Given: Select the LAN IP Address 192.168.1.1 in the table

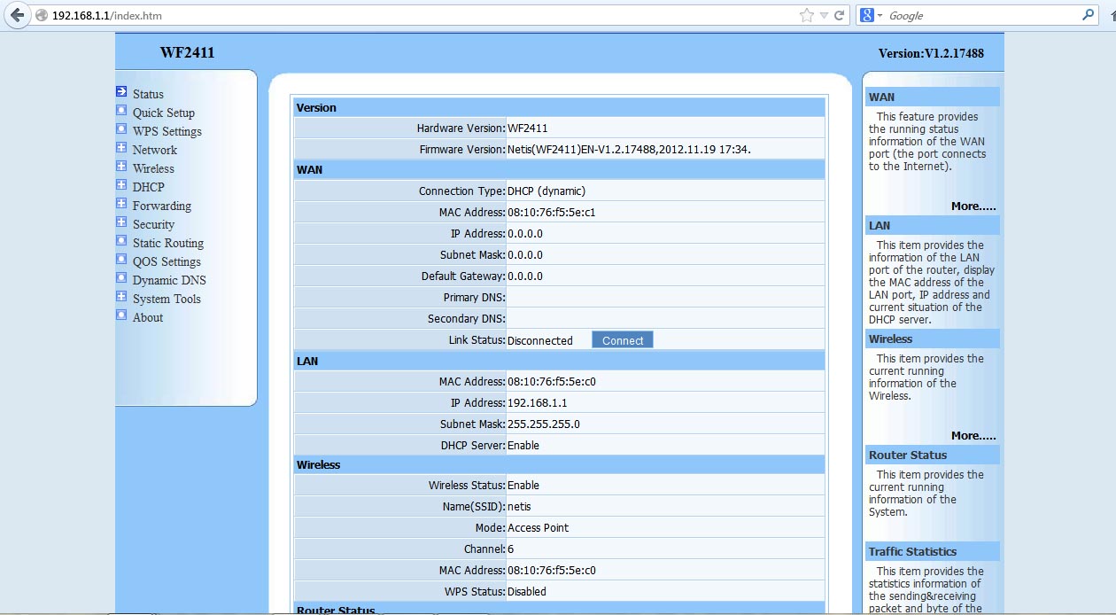Looking at the screenshot, I should click(x=538, y=402).
